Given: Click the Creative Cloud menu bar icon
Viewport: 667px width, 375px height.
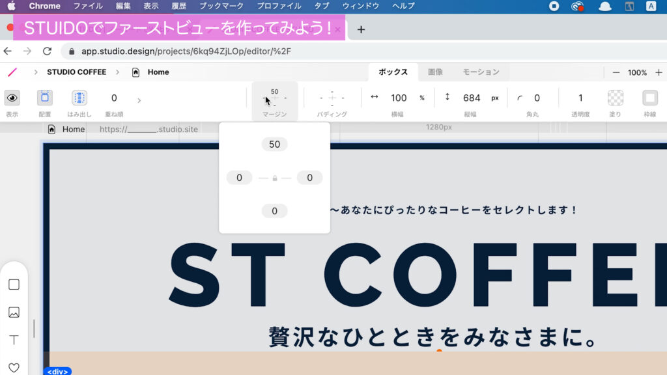Looking at the screenshot, I should pyautogui.click(x=577, y=6).
